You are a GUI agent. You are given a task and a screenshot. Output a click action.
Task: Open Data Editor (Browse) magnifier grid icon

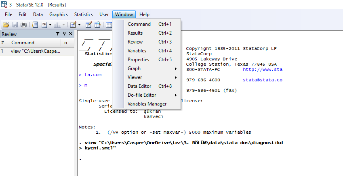(x=97, y=25)
